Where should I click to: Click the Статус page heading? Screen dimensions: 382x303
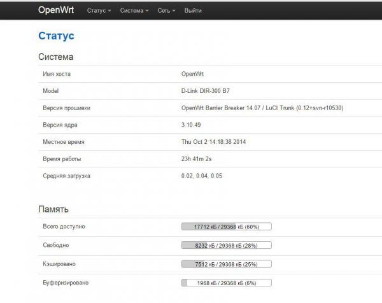56,36
